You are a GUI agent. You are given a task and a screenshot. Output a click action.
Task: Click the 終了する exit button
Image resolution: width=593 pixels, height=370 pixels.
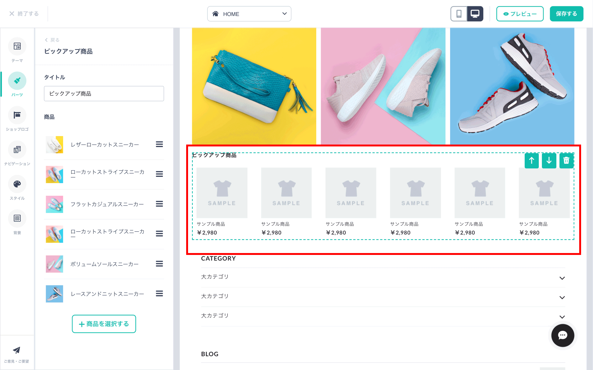pos(24,14)
